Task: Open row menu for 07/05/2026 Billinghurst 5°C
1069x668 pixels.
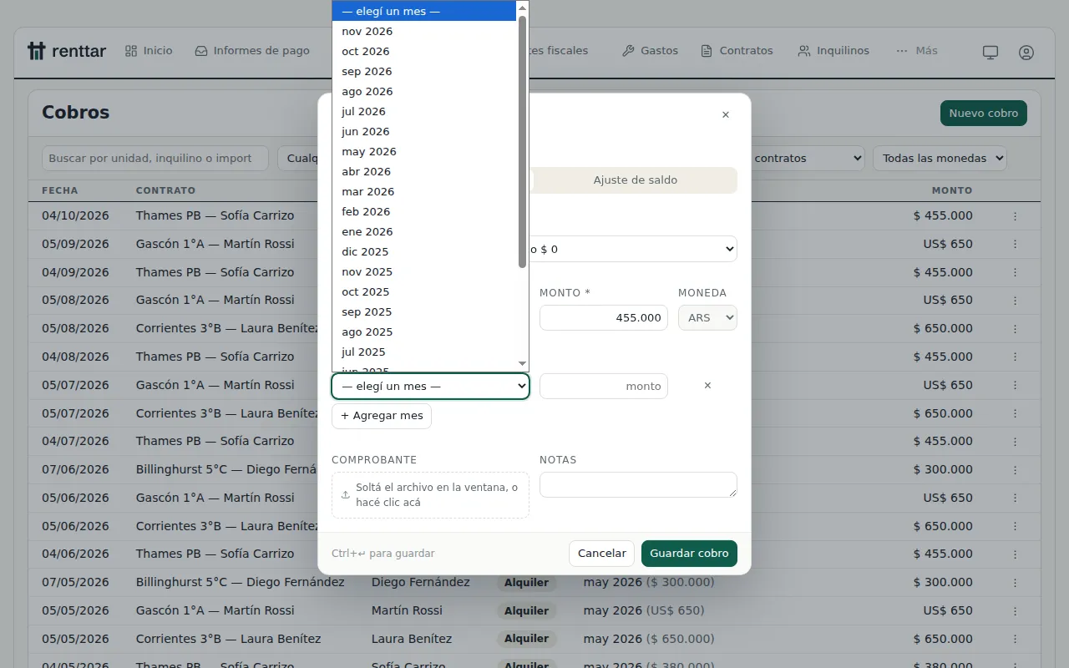Action: (x=1016, y=582)
